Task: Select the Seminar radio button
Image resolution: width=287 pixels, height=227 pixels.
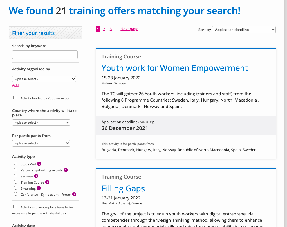Action: coord(16,176)
